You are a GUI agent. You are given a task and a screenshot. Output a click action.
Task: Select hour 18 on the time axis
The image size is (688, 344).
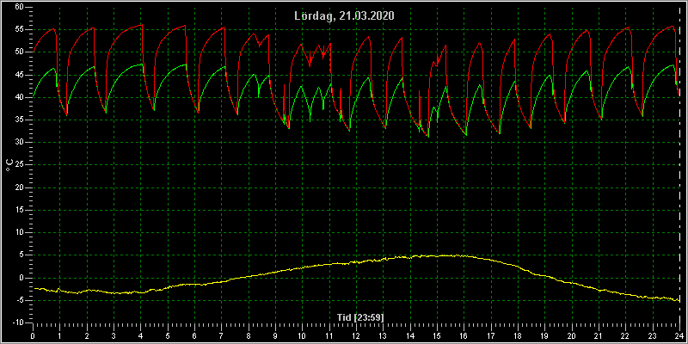(518, 335)
